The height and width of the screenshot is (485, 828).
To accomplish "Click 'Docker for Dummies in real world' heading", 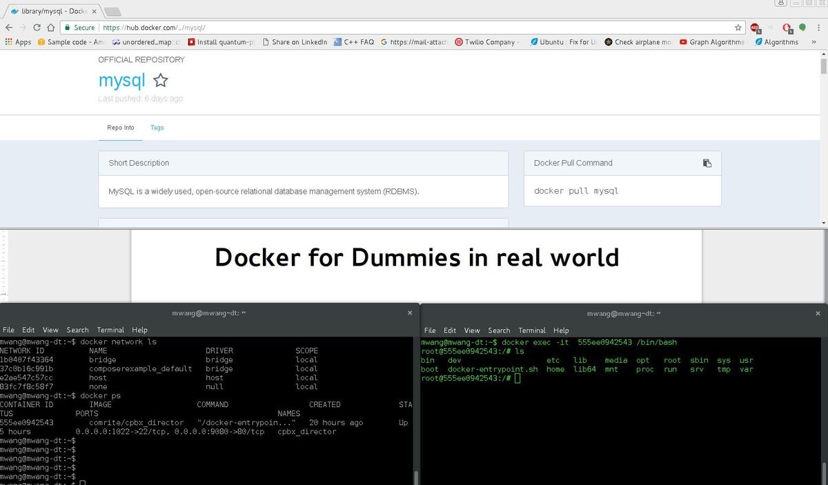I will 417,257.
